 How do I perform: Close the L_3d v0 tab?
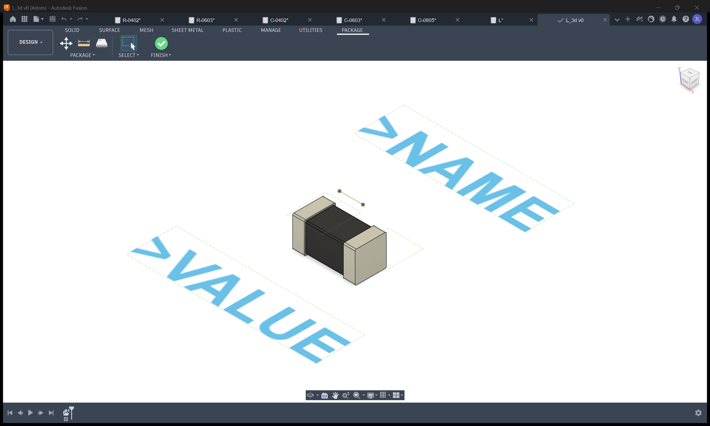pos(605,20)
